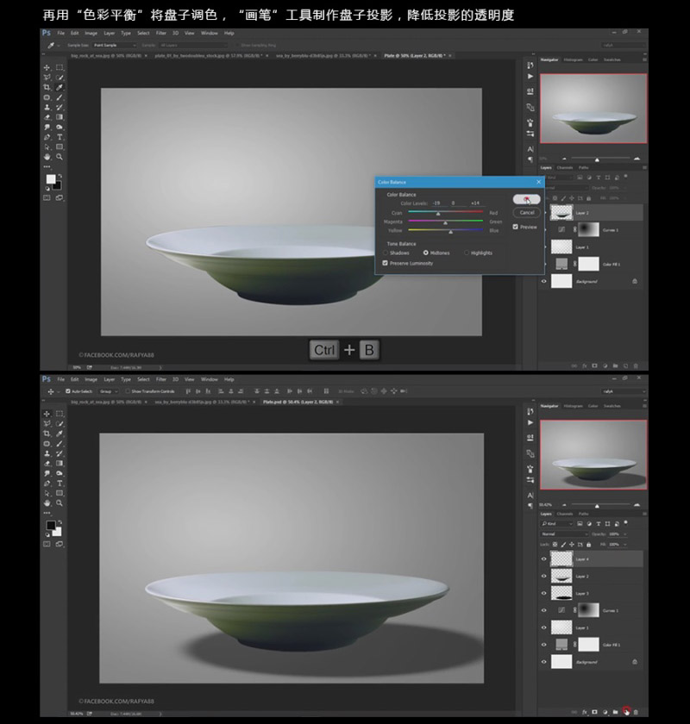This screenshot has width=690, height=724.
Task: Open Sample Size dropdown in upper options bar
Action: [115, 45]
